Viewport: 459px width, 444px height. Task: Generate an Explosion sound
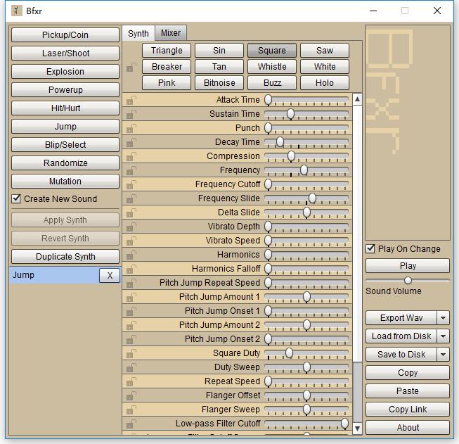click(x=65, y=72)
